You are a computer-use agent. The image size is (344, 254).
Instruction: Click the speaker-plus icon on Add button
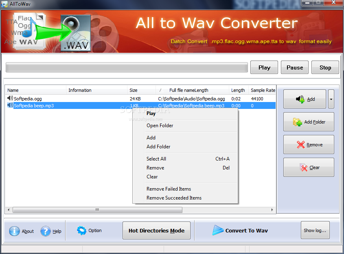300,99
